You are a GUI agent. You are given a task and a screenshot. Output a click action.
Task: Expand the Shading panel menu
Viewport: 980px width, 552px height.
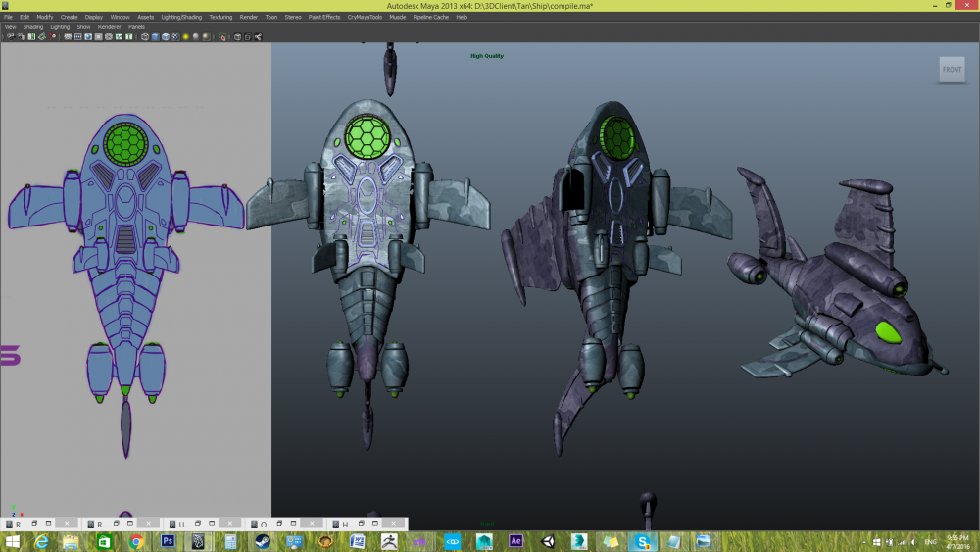point(33,27)
